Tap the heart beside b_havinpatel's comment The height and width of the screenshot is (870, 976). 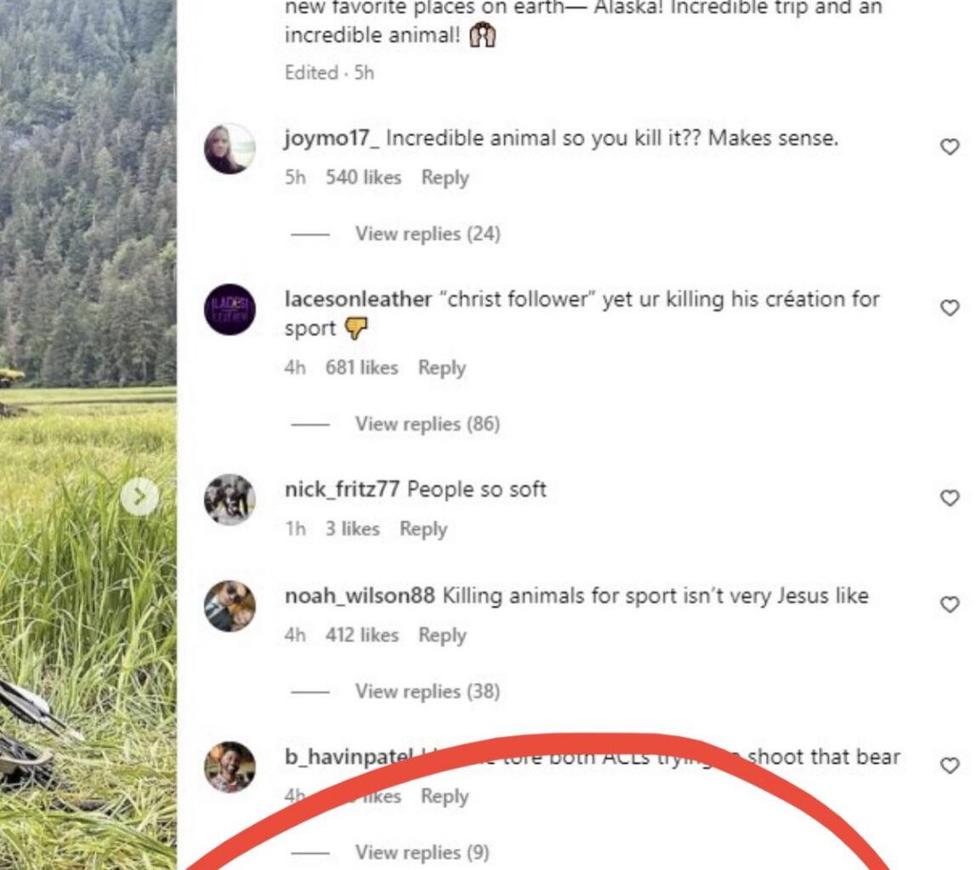point(949,765)
